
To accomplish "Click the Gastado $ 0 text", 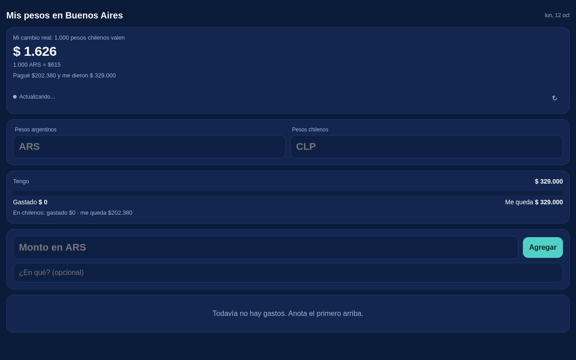I will [x=30, y=202].
